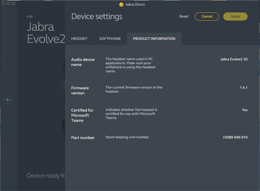Click the firmware version value 1.4.1
Screen dimensions: 260x191
244,88
